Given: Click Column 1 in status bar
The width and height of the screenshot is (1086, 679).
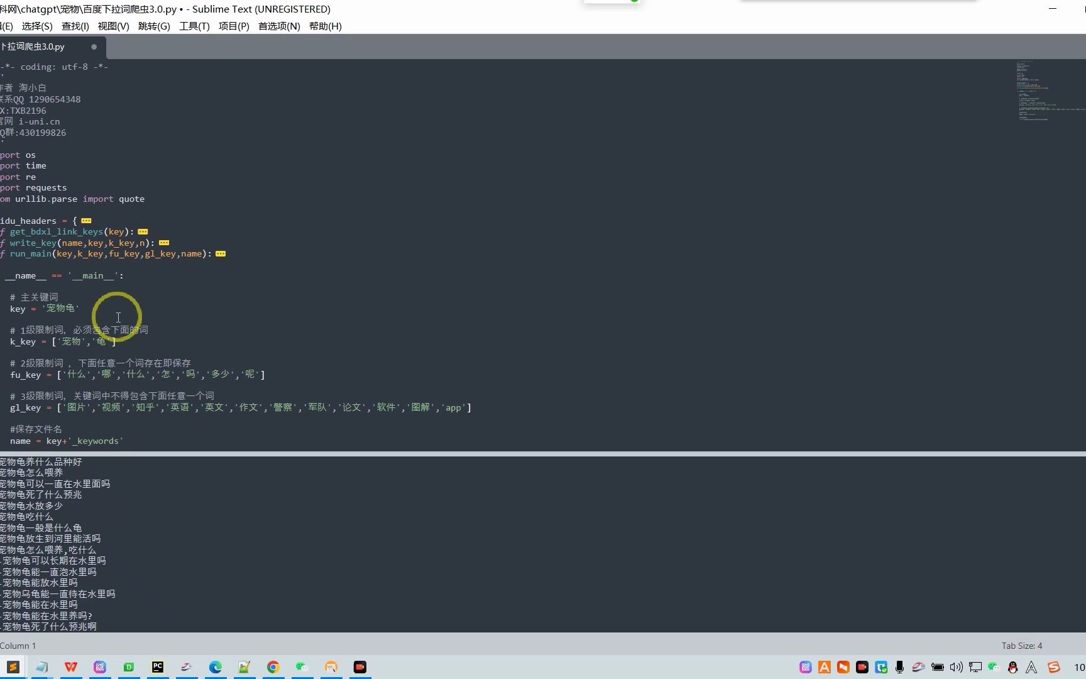Looking at the screenshot, I should coord(18,646).
